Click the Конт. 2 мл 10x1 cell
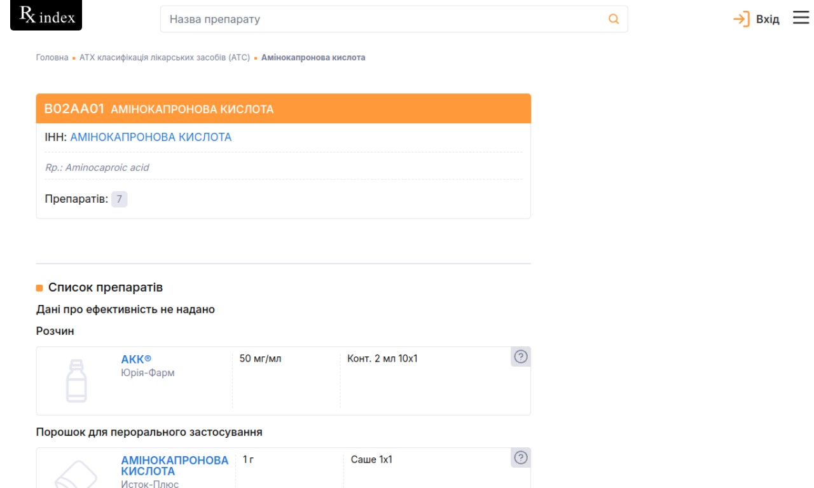Image resolution: width=814 pixels, height=488 pixels. click(x=382, y=358)
